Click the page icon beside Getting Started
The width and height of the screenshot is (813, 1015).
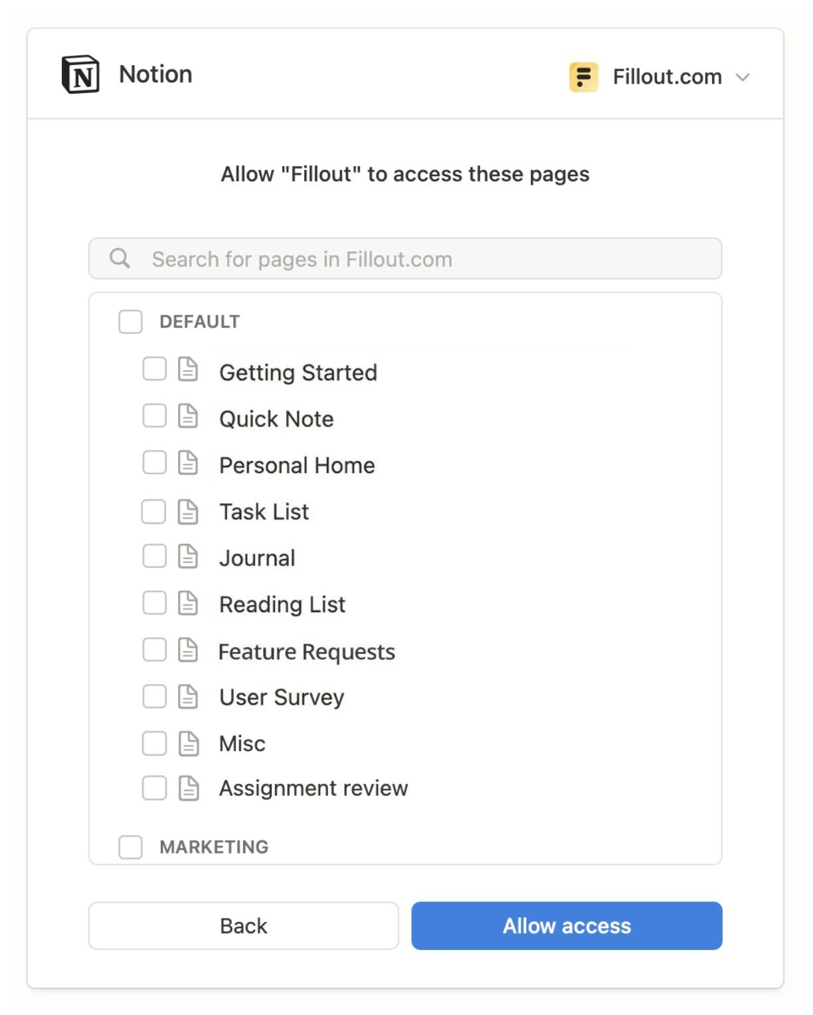pos(188,371)
